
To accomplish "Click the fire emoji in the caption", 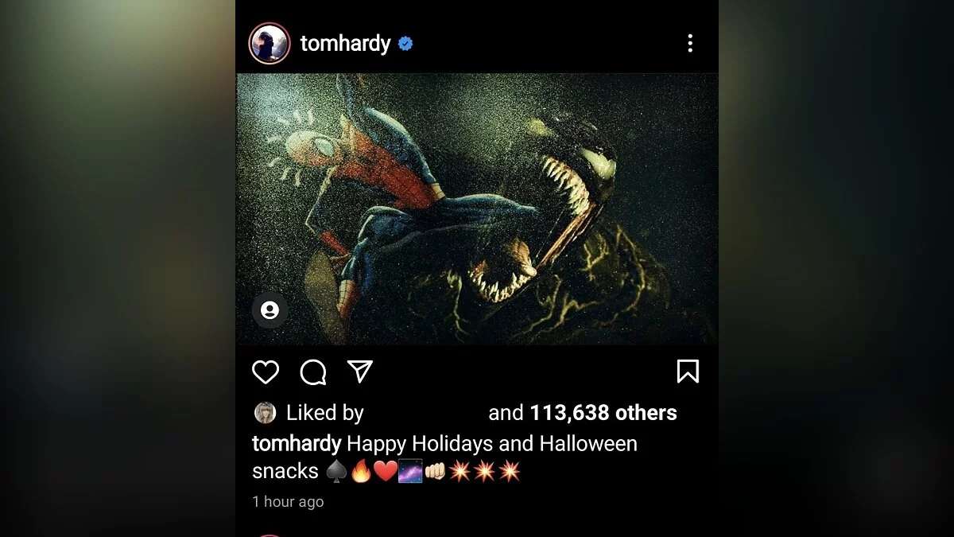I will [360, 471].
